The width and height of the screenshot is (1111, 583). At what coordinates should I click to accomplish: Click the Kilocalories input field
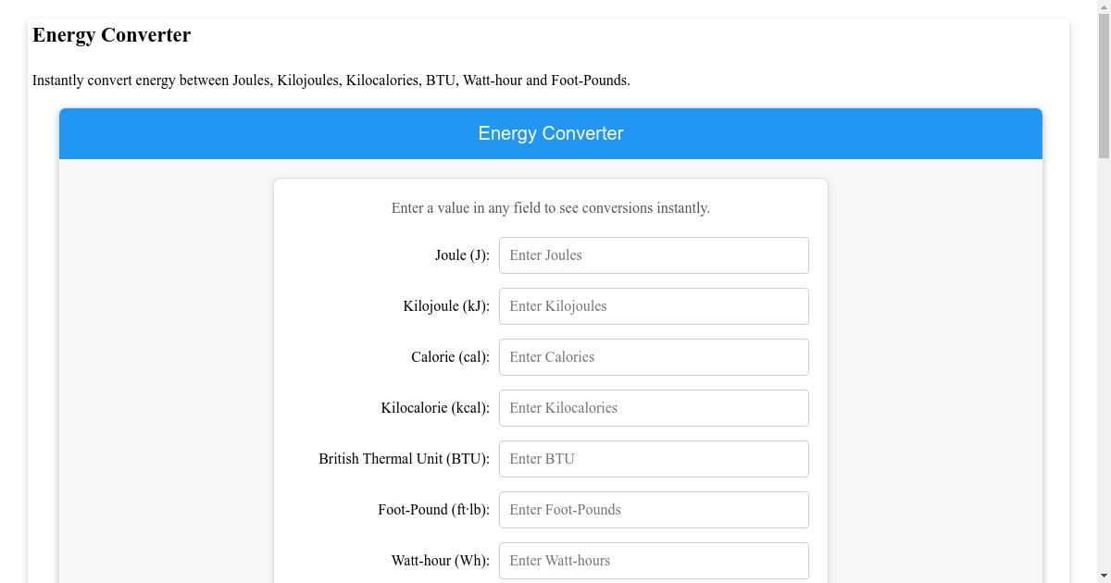[654, 407]
